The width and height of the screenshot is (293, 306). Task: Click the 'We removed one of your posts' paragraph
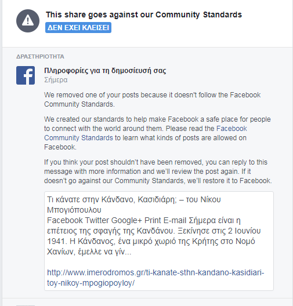[x=153, y=100]
